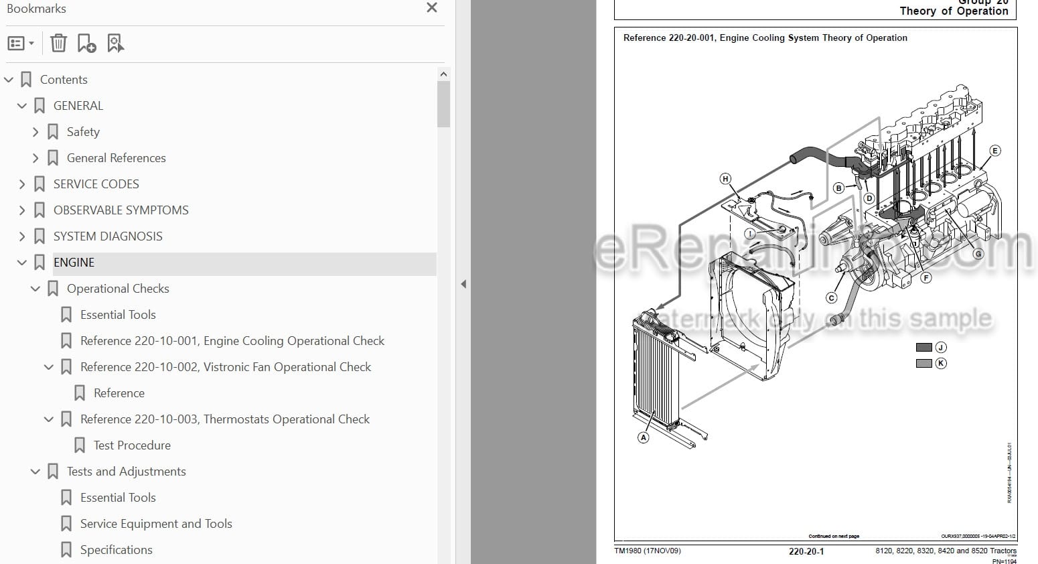
Task: Open the bookmarks options menu icon
Action: tap(20, 44)
